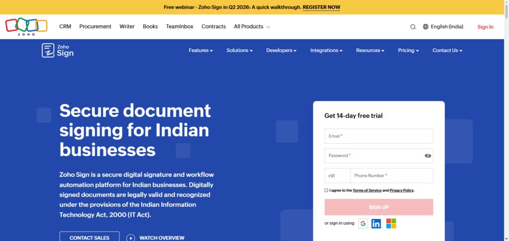Click the REGISTER NOW webinar link
Viewport: 509px width, 241px height.
322,7
